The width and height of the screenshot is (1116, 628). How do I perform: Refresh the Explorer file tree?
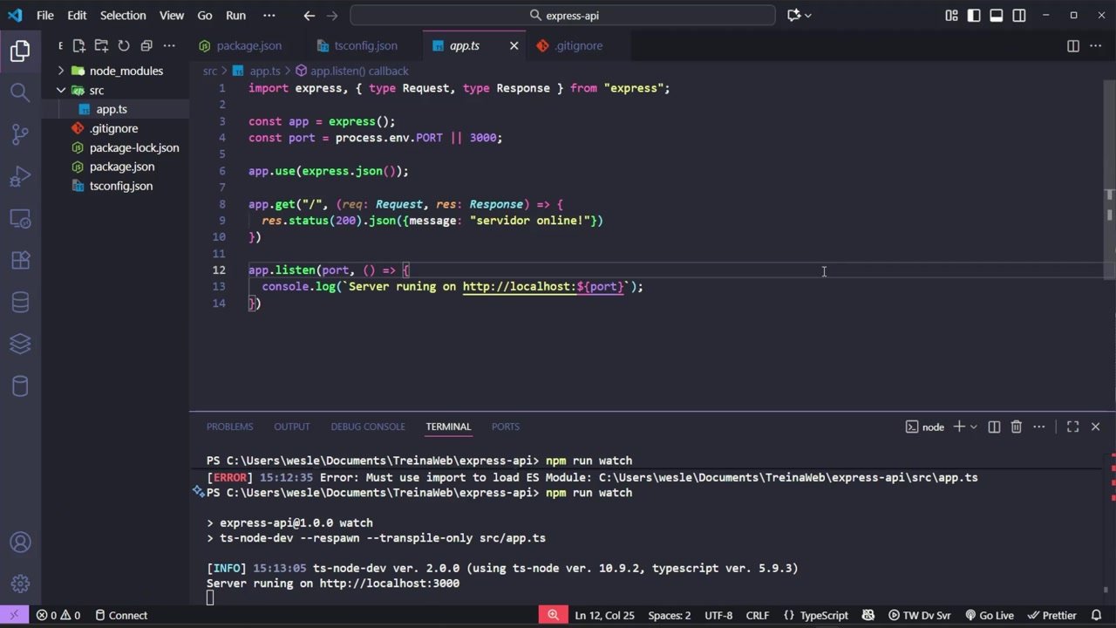tap(124, 45)
